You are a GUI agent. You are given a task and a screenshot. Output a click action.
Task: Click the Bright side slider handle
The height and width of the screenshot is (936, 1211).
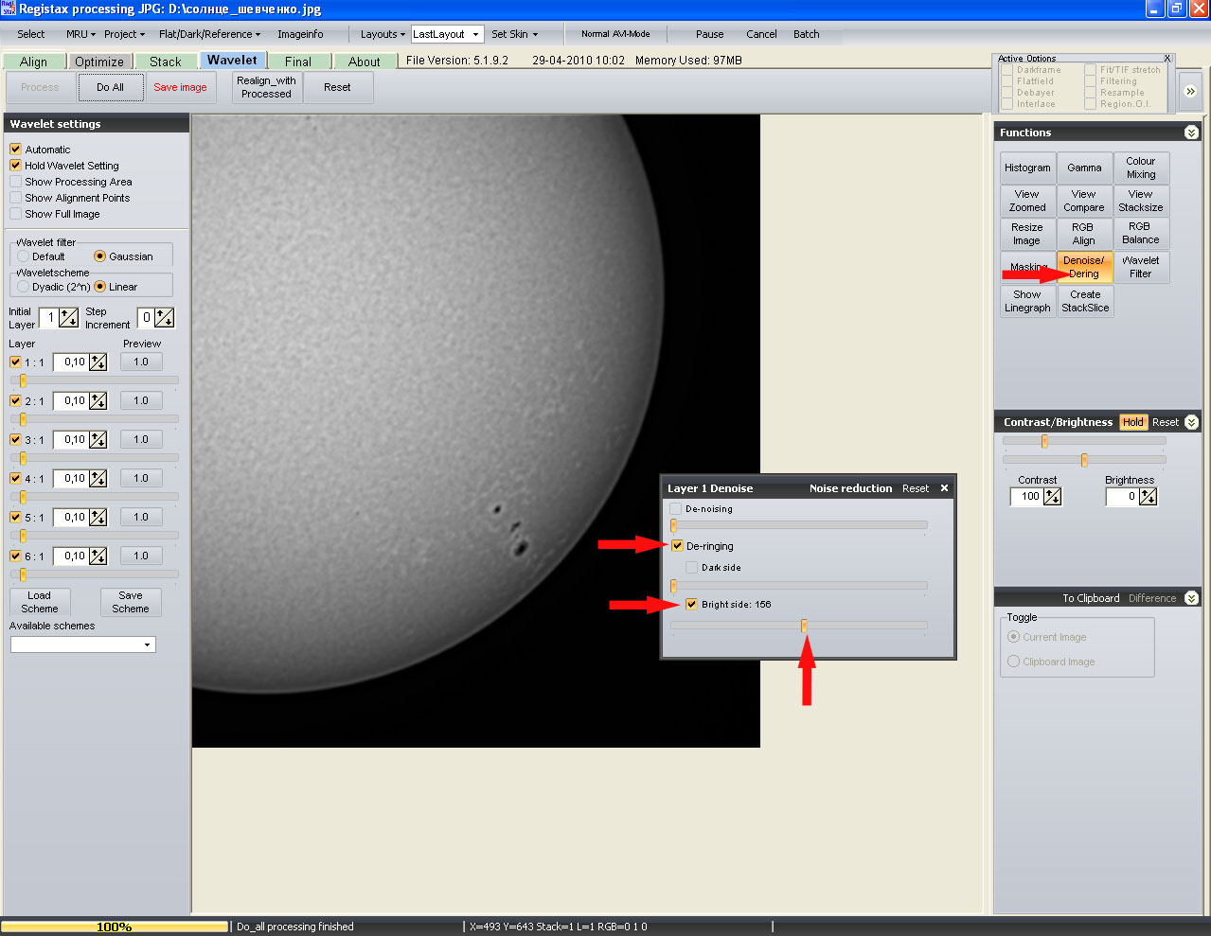pos(804,626)
